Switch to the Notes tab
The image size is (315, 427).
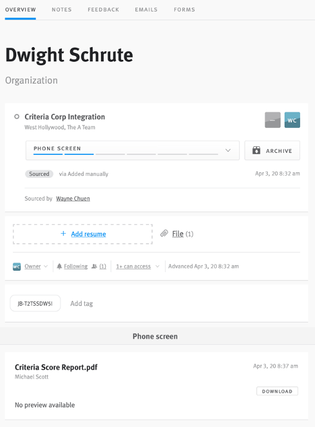click(62, 9)
